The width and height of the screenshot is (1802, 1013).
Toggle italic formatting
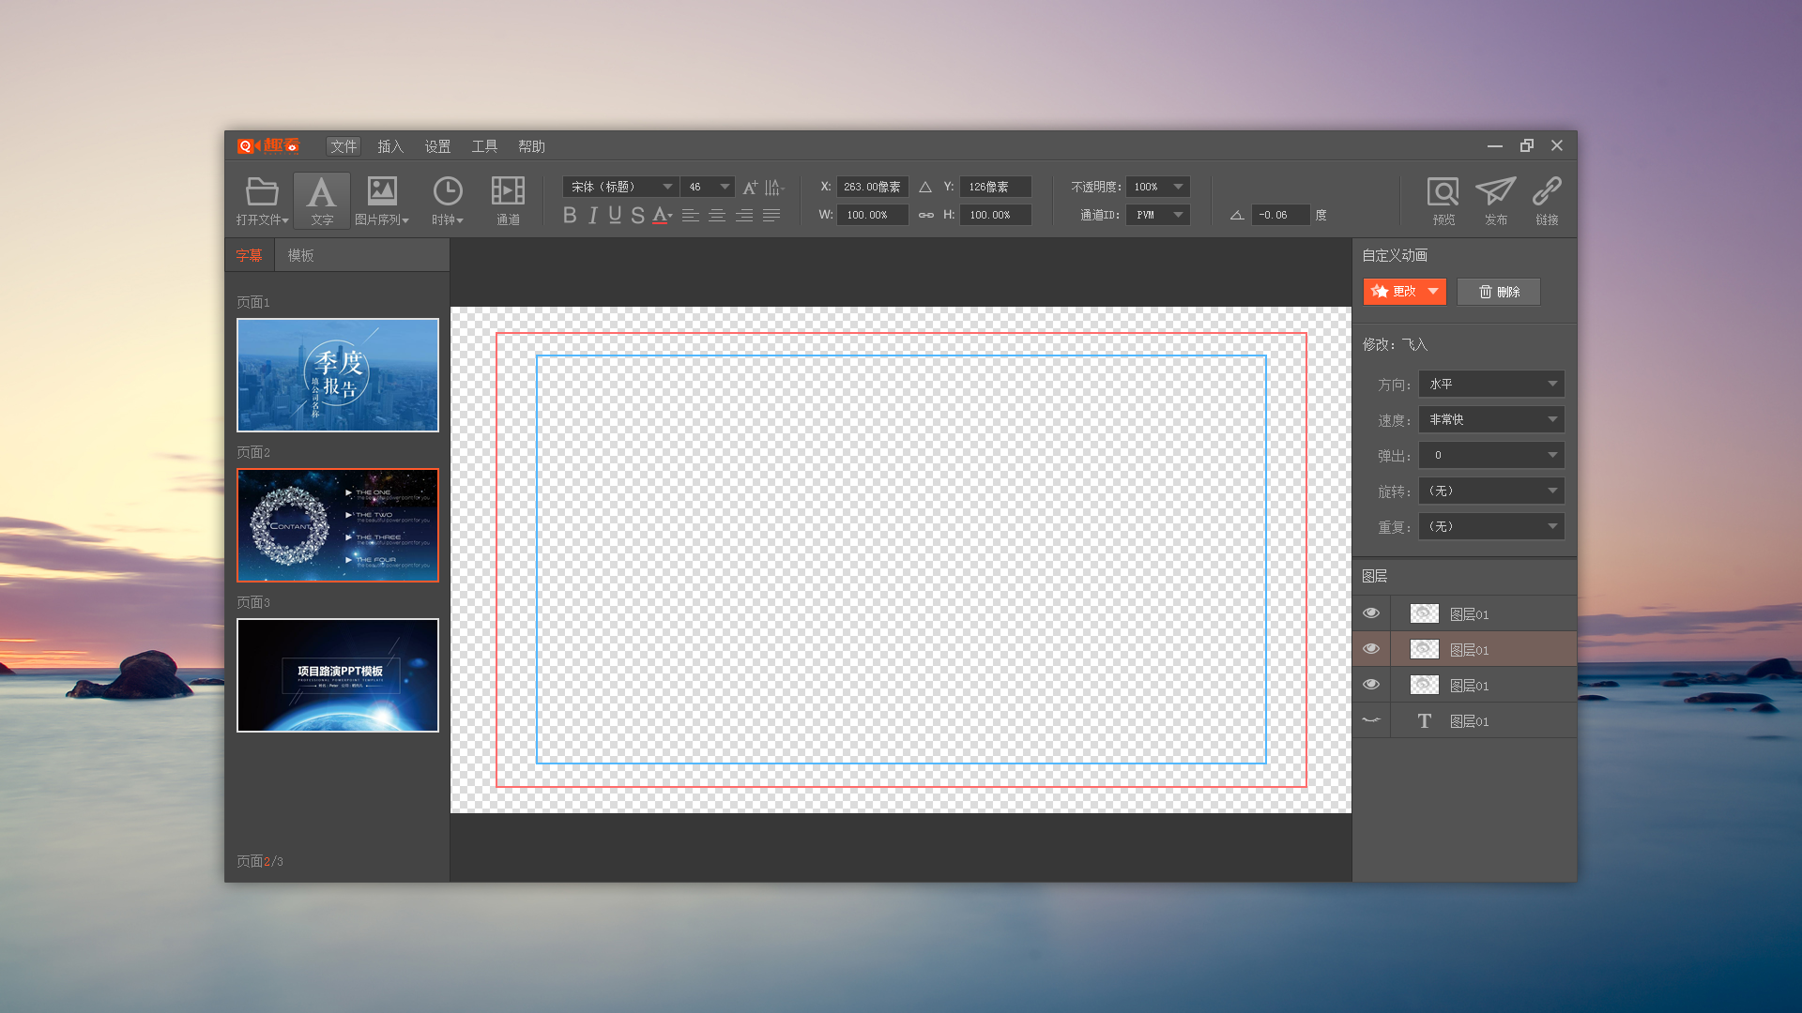coord(593,216)
